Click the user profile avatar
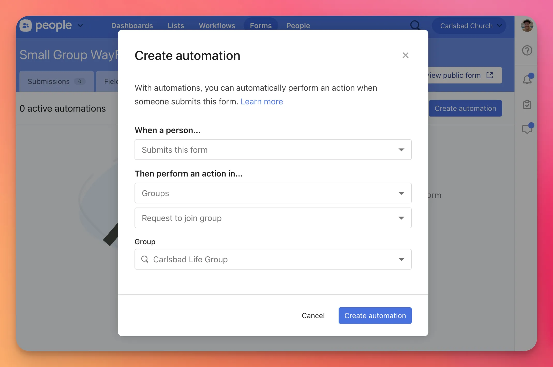Viewport: 553px width, 367px height. [x=527, y=26]
